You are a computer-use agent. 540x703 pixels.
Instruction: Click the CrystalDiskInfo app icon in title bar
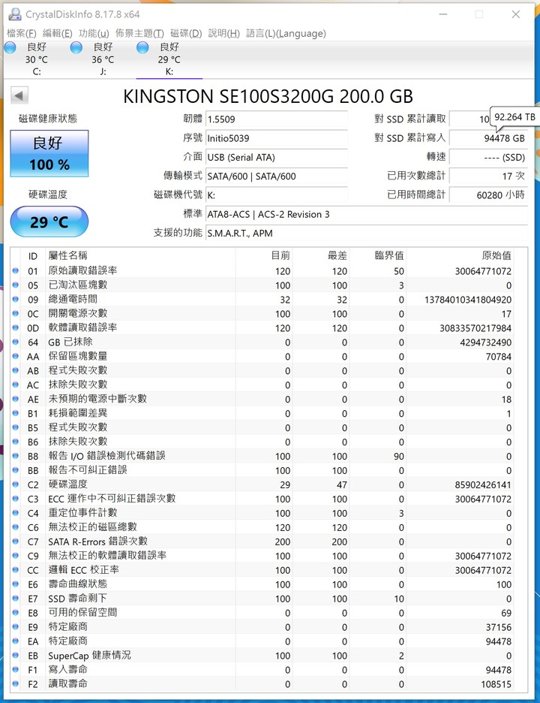pos(15,14)
